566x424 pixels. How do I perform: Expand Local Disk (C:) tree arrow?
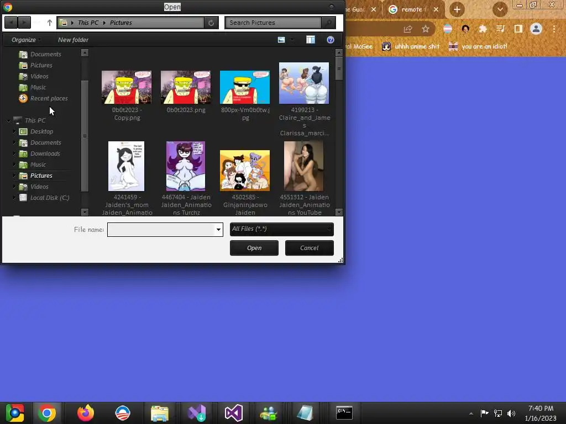pos(14,198)
